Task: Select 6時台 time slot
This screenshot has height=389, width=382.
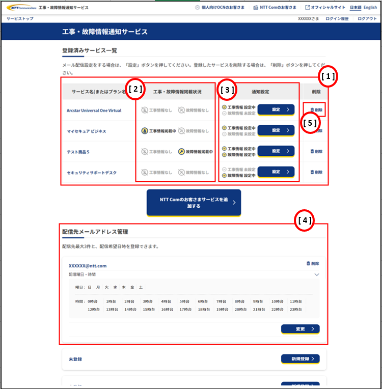Action: coord(203,301)
